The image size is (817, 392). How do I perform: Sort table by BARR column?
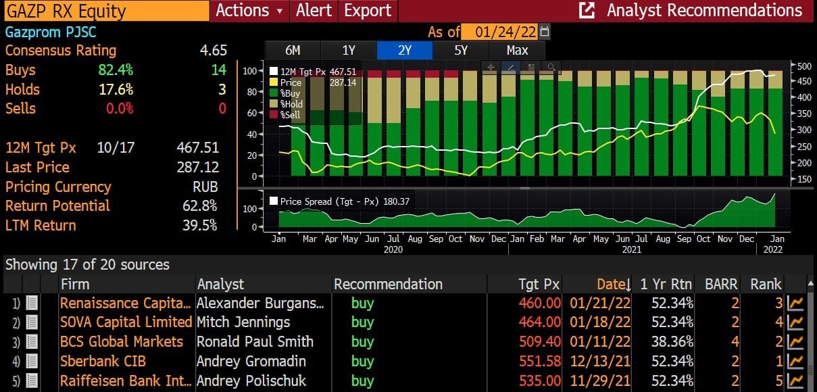pos(718,284)
